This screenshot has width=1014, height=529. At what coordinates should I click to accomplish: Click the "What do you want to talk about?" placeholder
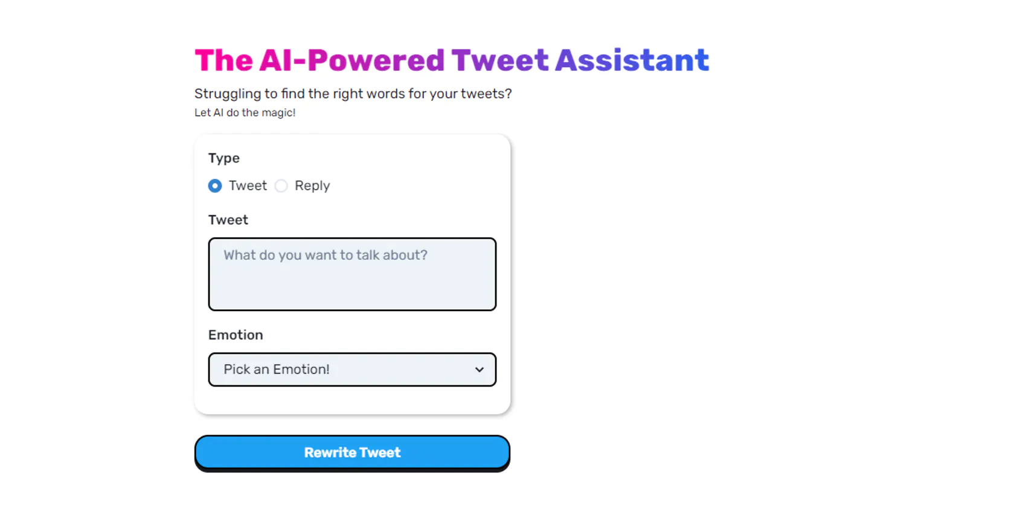point(326,255)
